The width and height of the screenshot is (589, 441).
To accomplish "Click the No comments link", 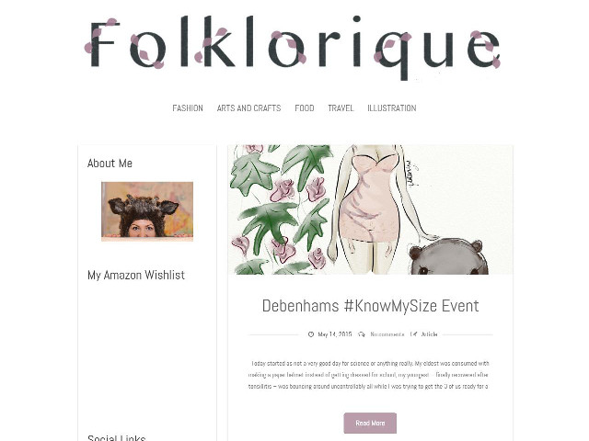I will pyautogui.click(x=387, y=334).
